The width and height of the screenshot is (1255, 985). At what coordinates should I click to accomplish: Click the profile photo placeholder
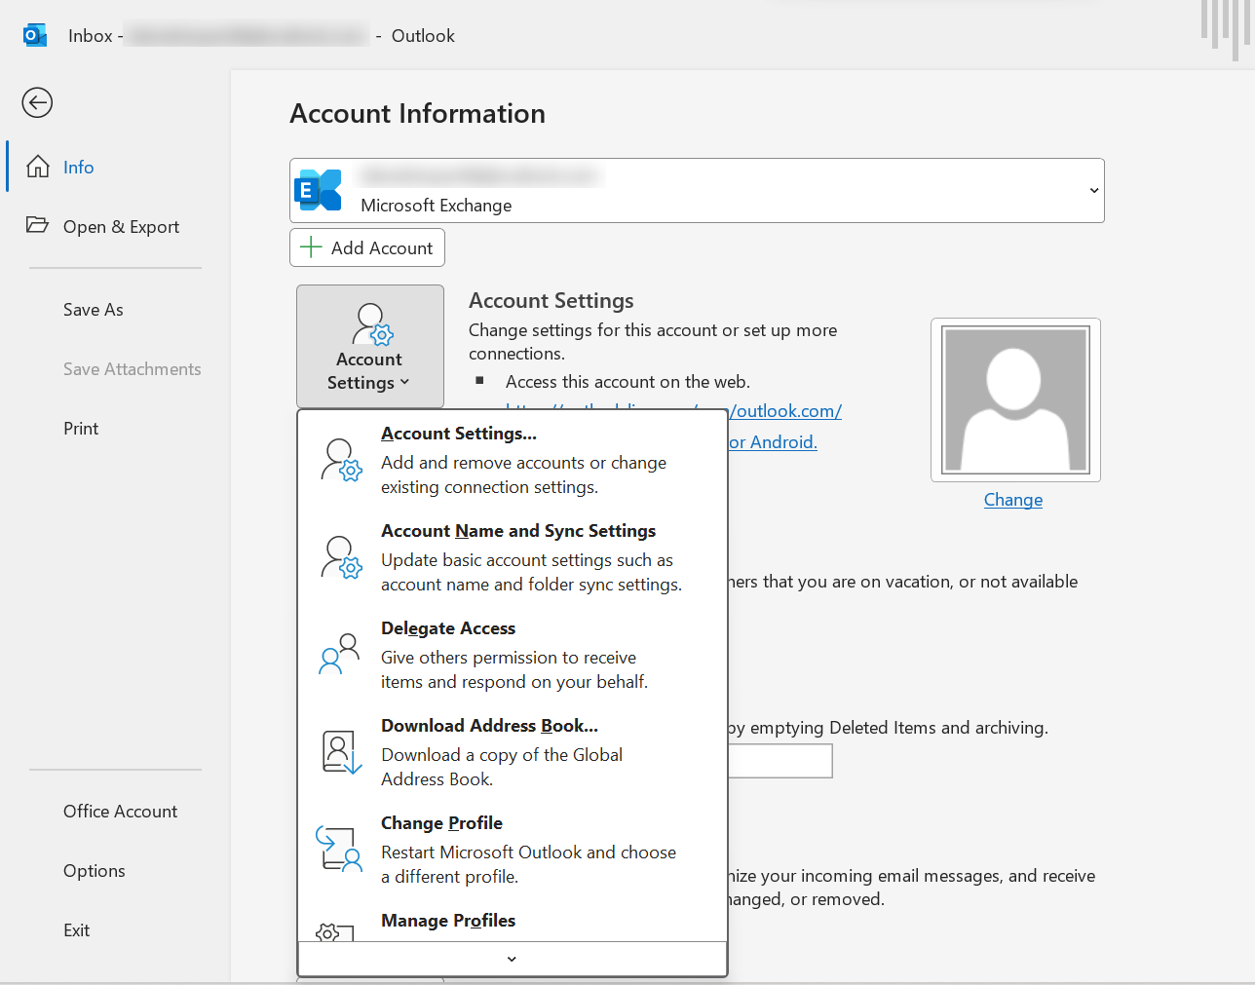1015,399
